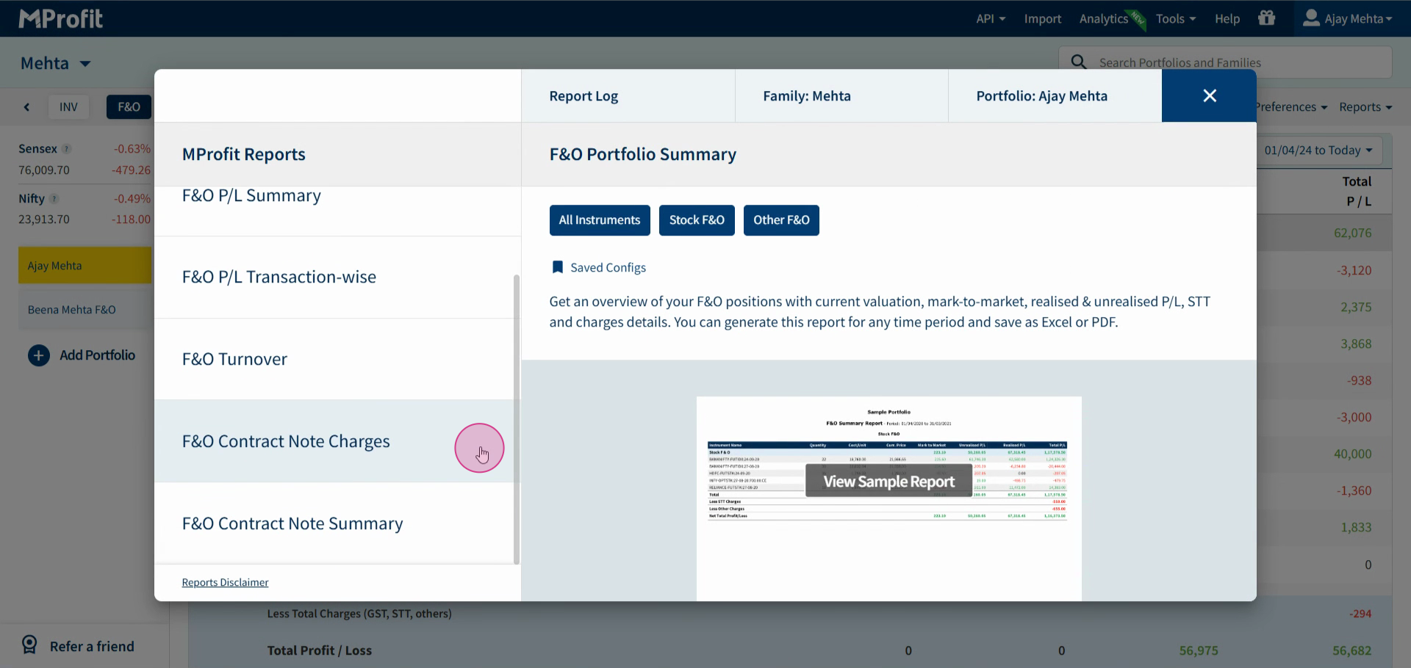Switch to the Family: Mehta tab
This screenshot has height=668, width=1411.
click(841, 95)
